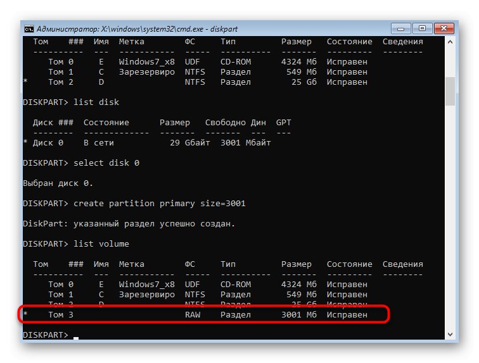Click 'Windows7_x8' label in top volume table

[x=146, y=62]
